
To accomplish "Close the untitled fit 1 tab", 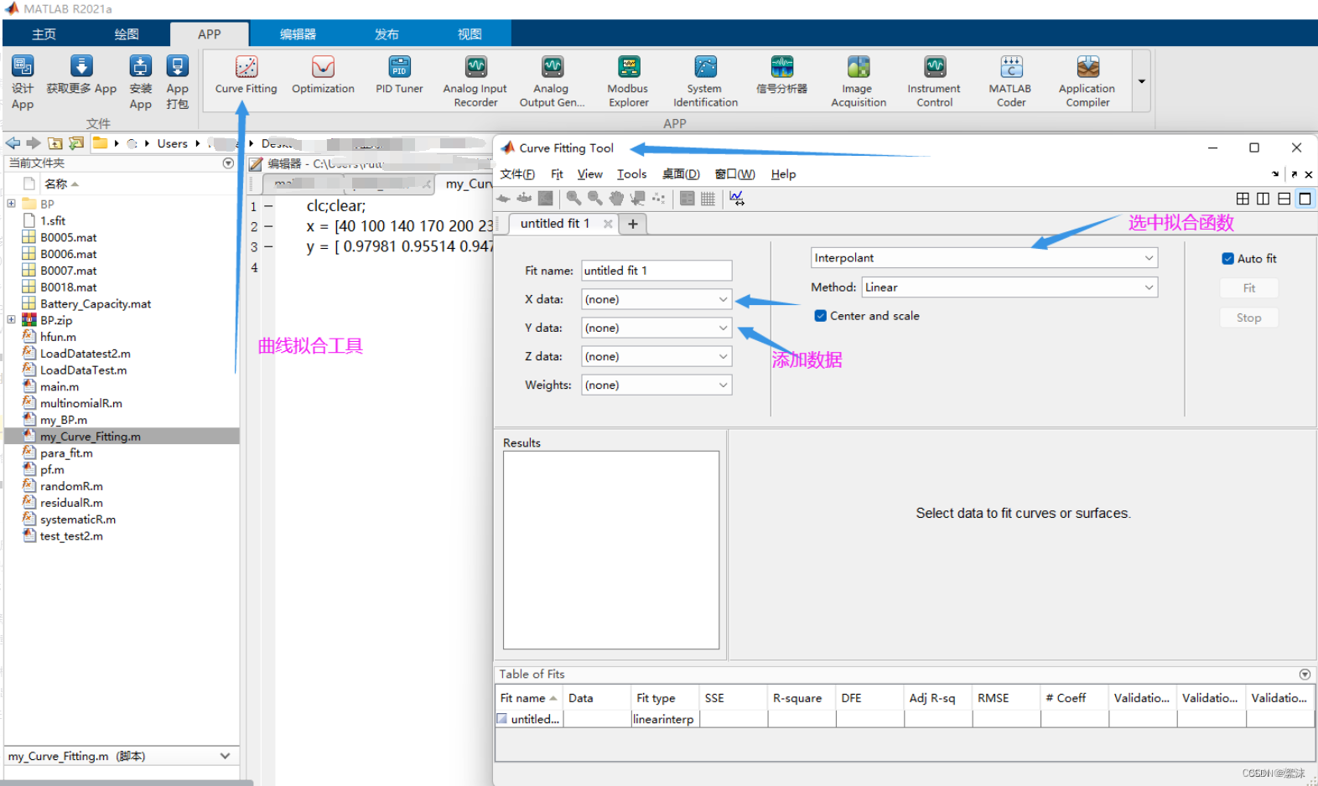I will 608,224.
